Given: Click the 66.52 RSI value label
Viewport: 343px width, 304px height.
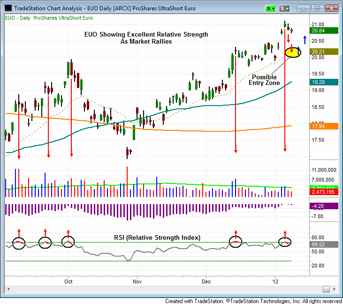Looking at the screenshot, I should (324, 244).
